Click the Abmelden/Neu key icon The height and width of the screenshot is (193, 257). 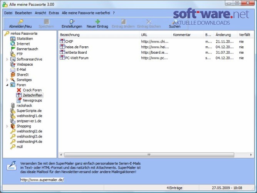pos(20,22)
